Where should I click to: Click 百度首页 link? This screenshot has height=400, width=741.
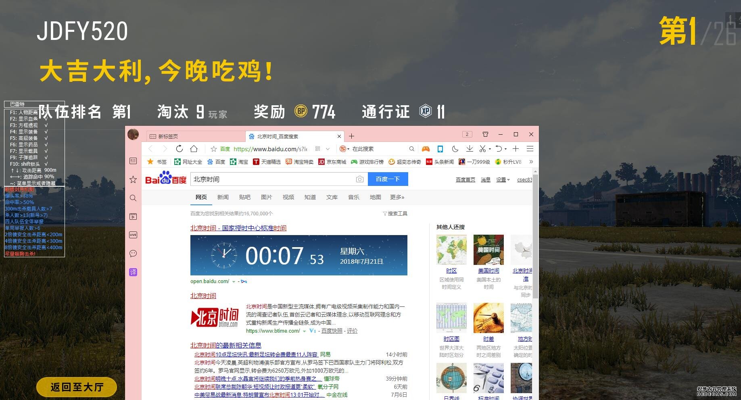pos(465,180)
